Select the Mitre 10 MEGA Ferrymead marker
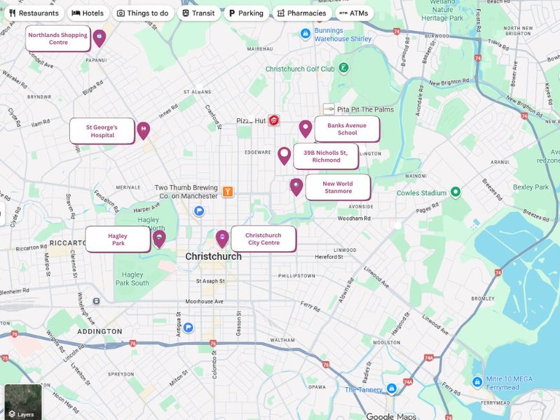 477,382
